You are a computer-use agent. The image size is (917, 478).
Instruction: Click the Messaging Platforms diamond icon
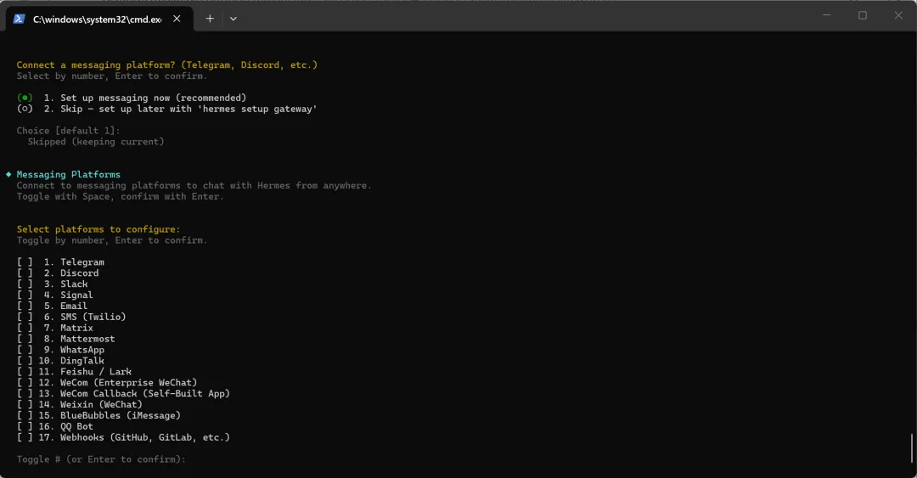pos(8,174)
